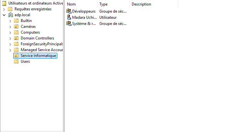Select the Développeurs group name
Viewport: 243px width, 132px height.
(x=84, y=11)
